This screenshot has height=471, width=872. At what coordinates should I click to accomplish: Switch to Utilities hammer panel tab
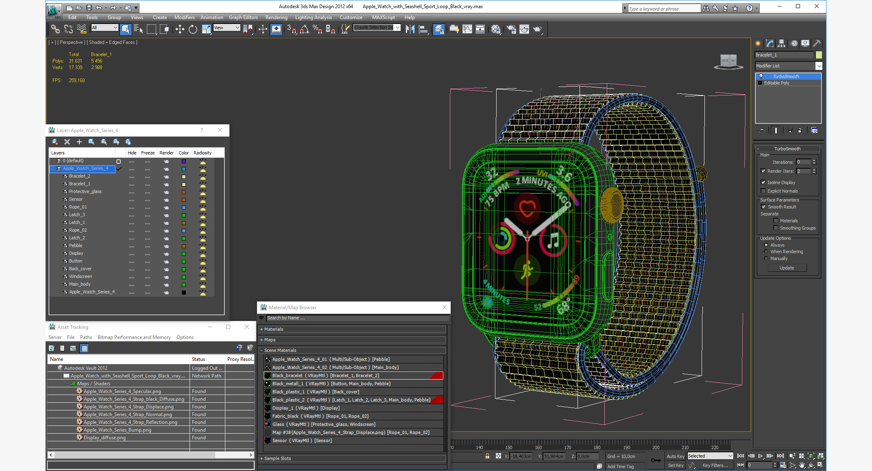point(817,43)
